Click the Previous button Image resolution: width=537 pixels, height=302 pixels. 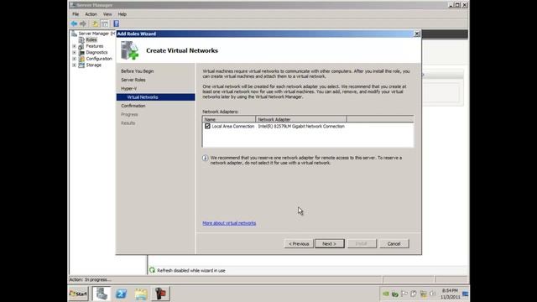point(299,244)
